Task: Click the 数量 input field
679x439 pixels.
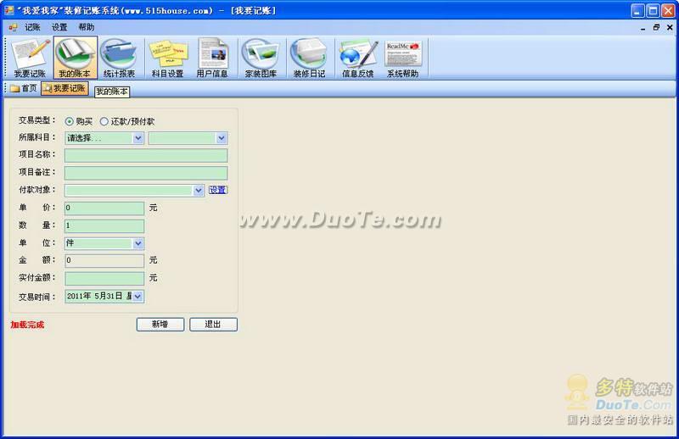Action: (104, 225)
